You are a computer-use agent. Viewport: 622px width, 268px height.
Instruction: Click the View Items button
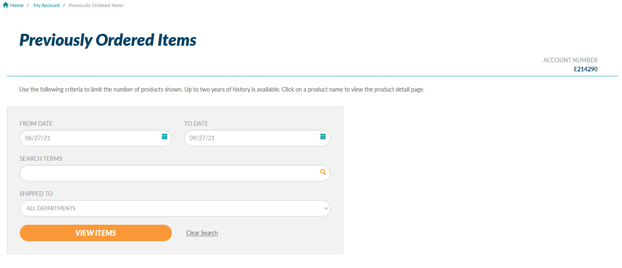click(96, 233)
